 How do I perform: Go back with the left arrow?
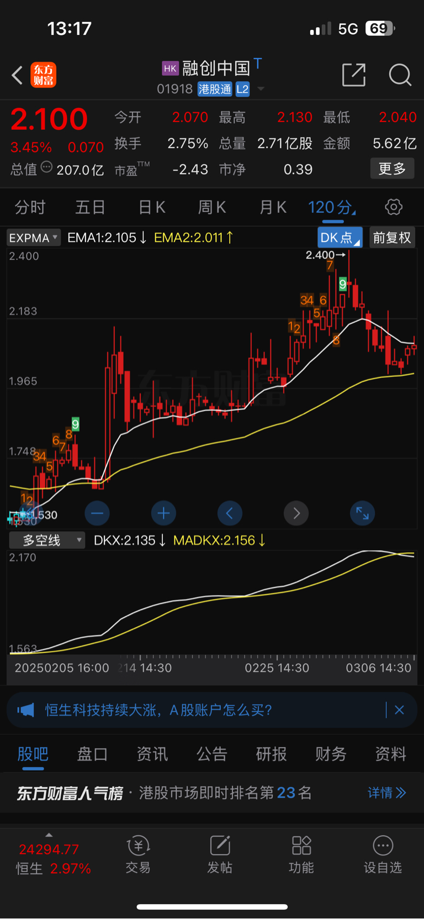tap(17, 75)
